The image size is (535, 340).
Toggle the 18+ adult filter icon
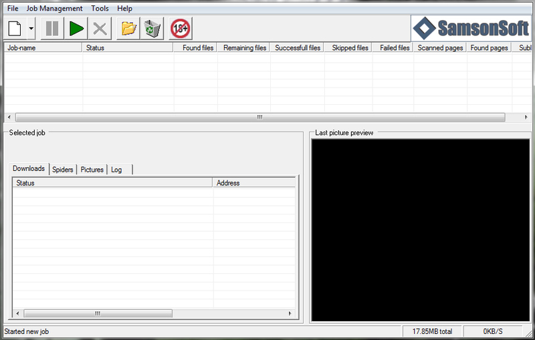click(181, 29)
